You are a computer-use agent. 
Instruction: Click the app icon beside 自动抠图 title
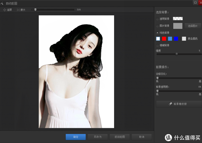coord(2,3)
